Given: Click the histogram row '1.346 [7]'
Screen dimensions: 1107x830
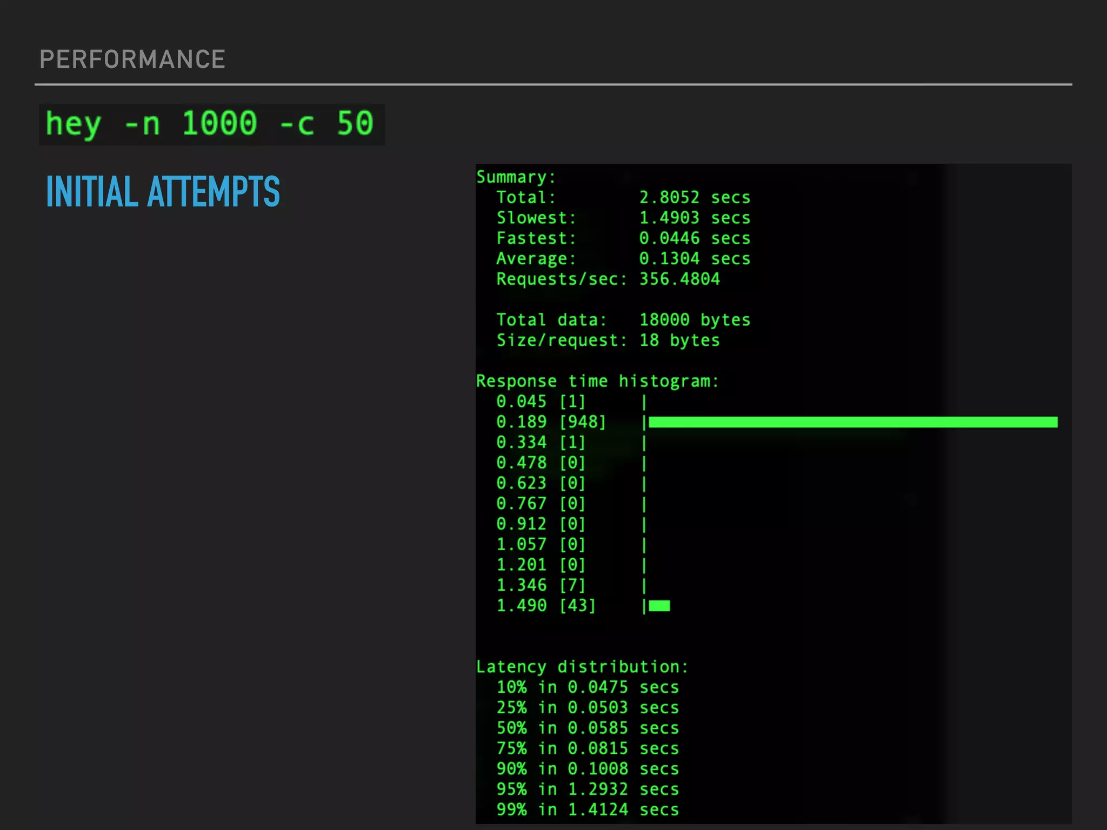Looking at the screenshot, I should coord(571,586).
